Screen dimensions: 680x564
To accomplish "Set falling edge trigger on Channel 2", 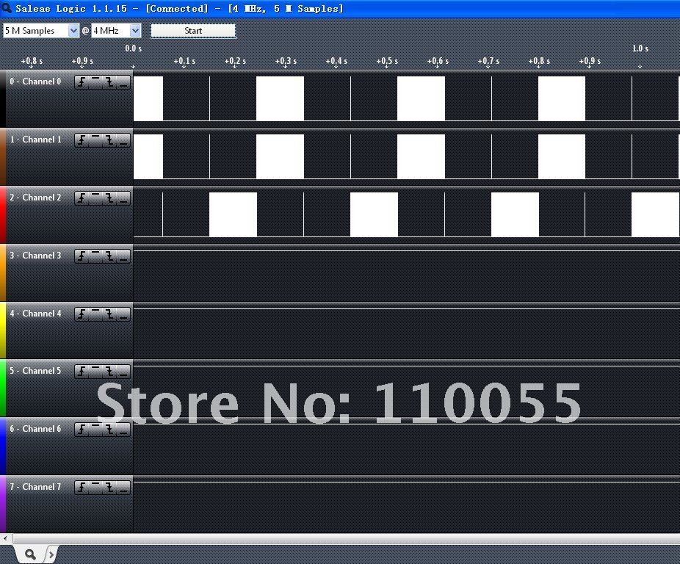I will coord(109,198).
